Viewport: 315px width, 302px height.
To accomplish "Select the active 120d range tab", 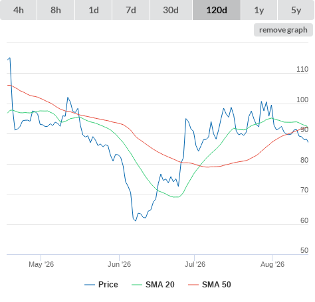I will click(x=217, y=10).
